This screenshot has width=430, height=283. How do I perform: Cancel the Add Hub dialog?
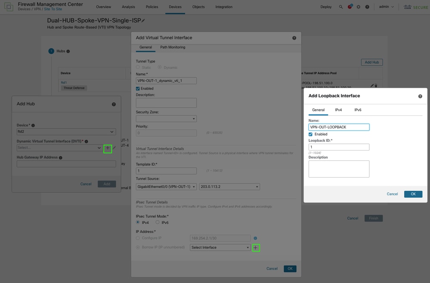[x=86, y=184]
